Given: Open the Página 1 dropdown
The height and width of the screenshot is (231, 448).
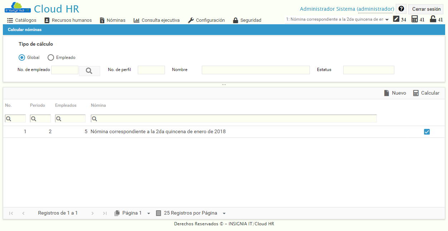Looking at the screenshot, I should (x=148, y=213).
